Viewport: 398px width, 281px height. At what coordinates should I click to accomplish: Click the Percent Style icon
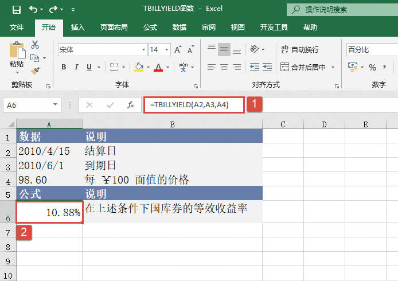click(372, 68)
